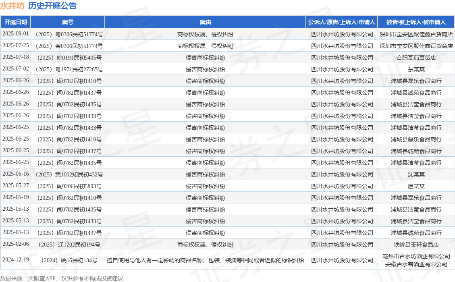The image size is (455, 282).
Task: Select case number 粤0306民初51774号 in 2025-09-01 row
Action: click(69, 34)
